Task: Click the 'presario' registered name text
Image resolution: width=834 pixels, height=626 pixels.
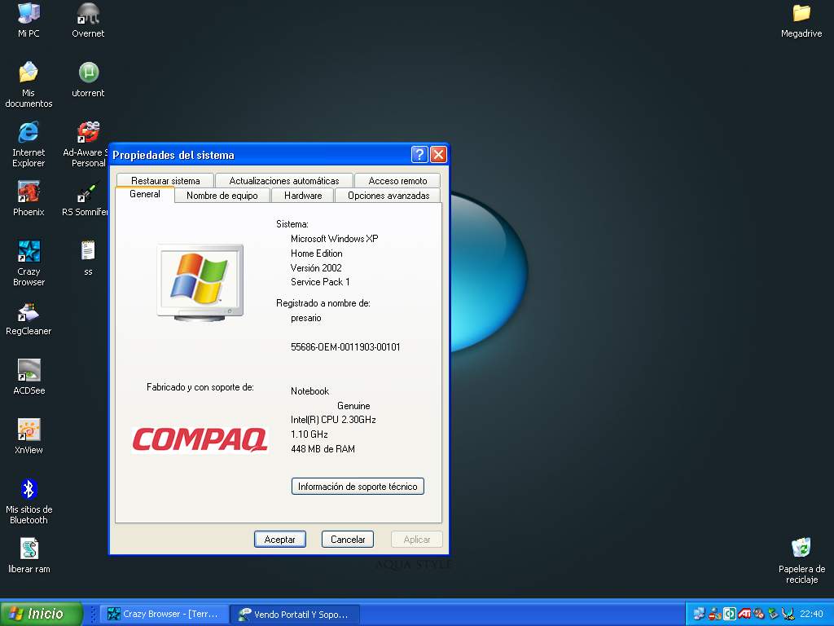Action: [306, 318]
